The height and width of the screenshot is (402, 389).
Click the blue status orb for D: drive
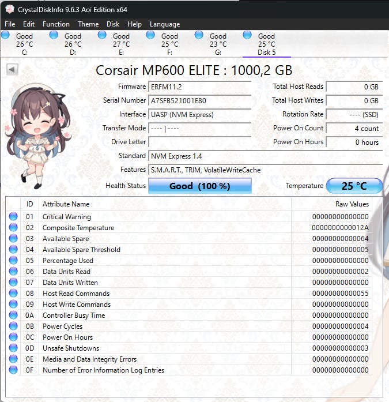point(54,35)
